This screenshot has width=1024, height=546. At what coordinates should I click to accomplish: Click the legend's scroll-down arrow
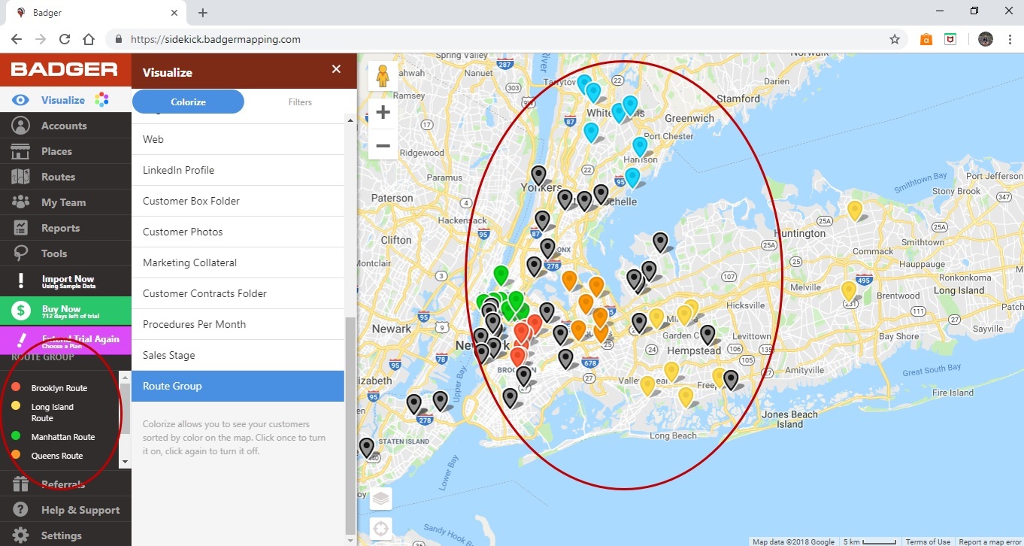(x=126, y=462)
